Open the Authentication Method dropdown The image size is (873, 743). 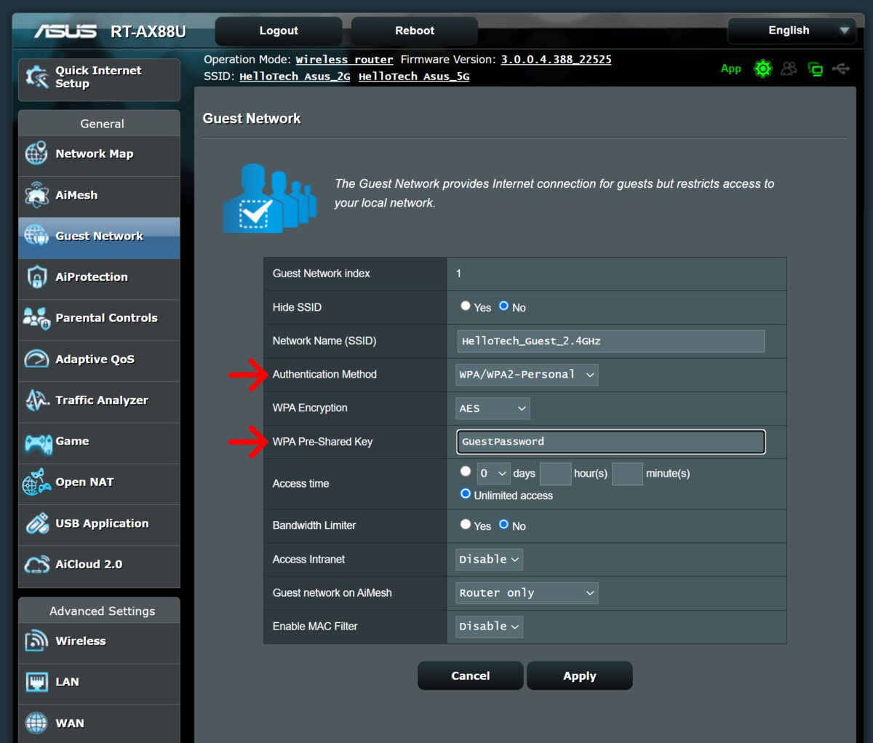[x=527, y=374]
